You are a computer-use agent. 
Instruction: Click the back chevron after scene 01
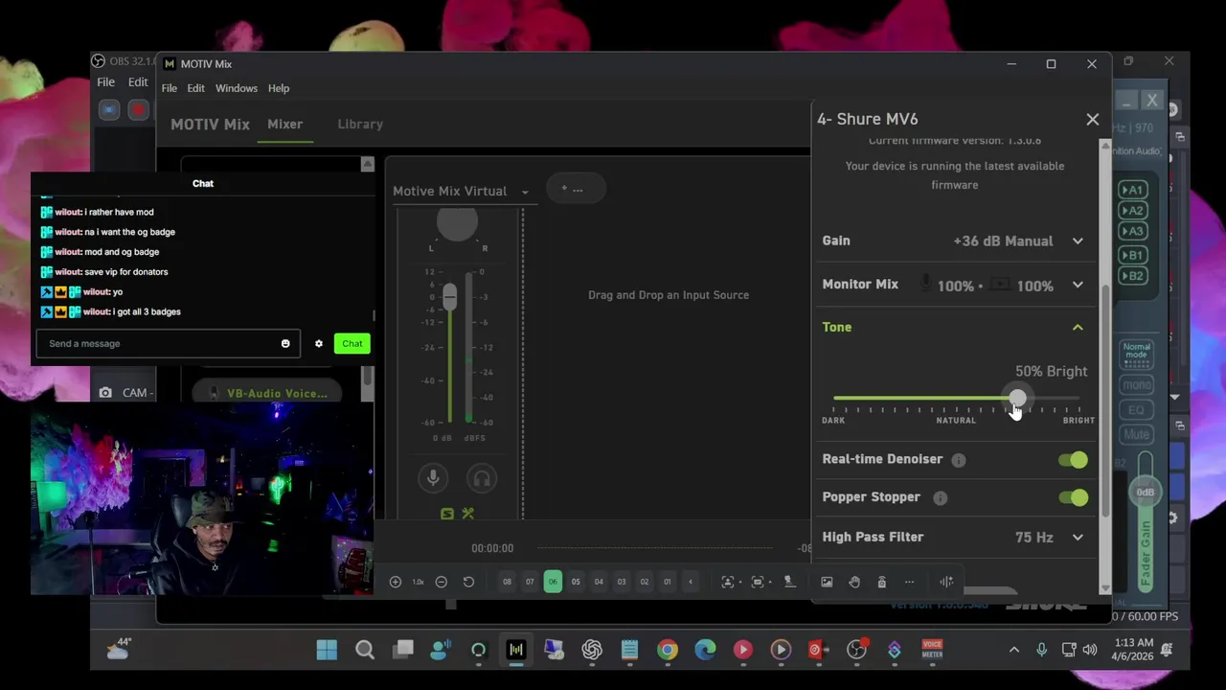point(691,582)
